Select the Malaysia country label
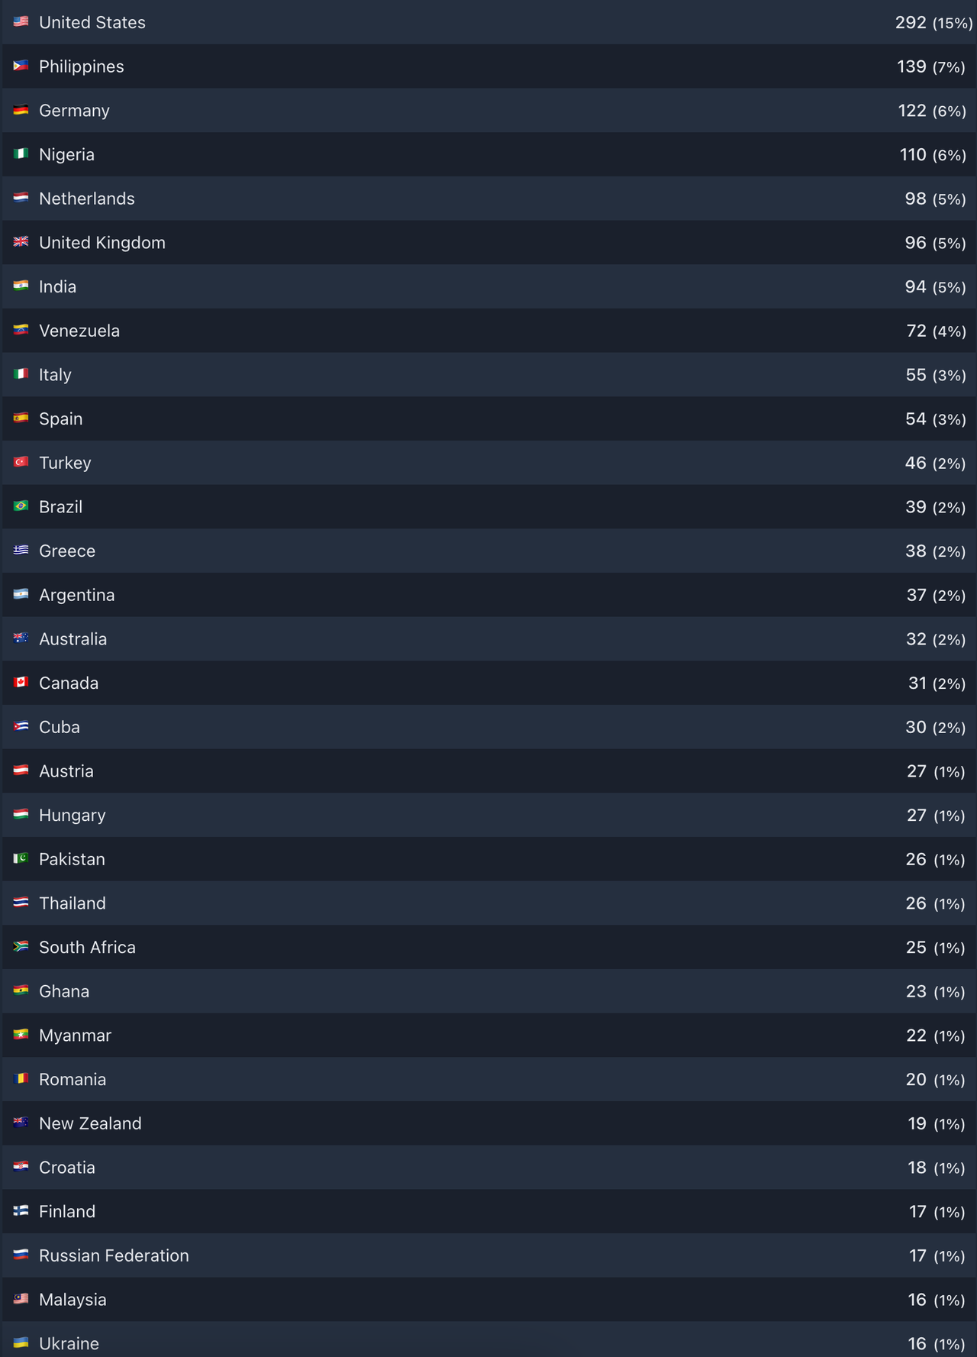Screen dimensions: 977x1357 point(73,1300)
